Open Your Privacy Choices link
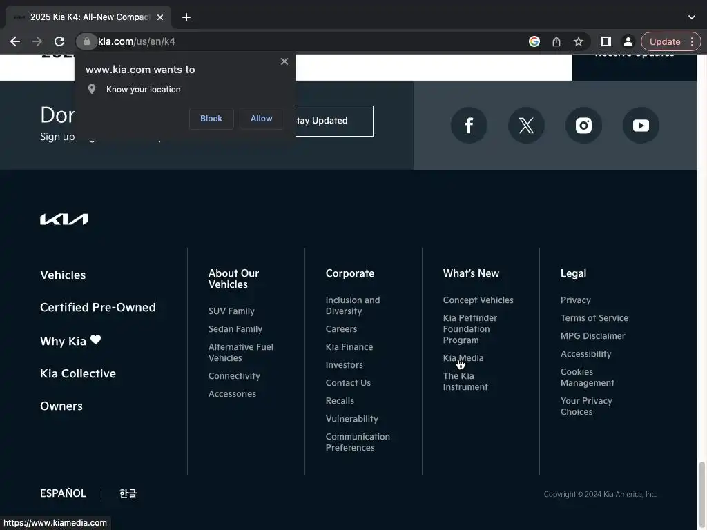The image size is (707, 530). (586, 406)
